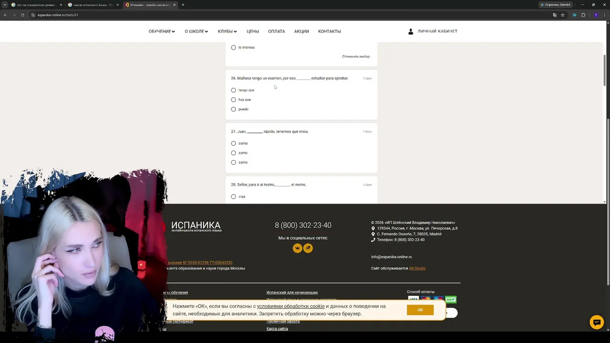Viewport: 610px width, 343px height.
Task: Click the VK social network icon
Action: (297, 248)
